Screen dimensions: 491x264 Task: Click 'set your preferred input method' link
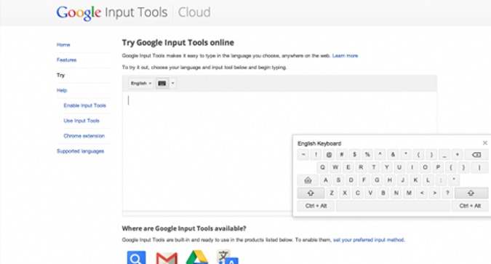(369, 240)
